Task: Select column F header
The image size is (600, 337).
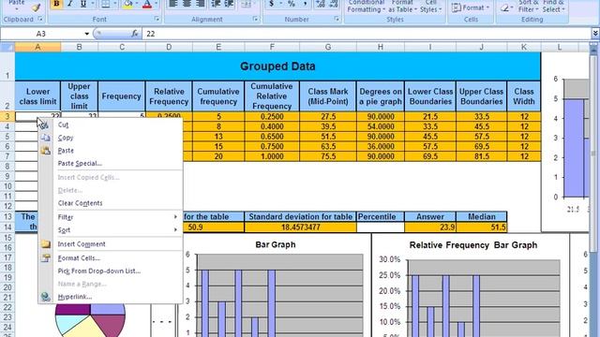Action: coord(272,47)
